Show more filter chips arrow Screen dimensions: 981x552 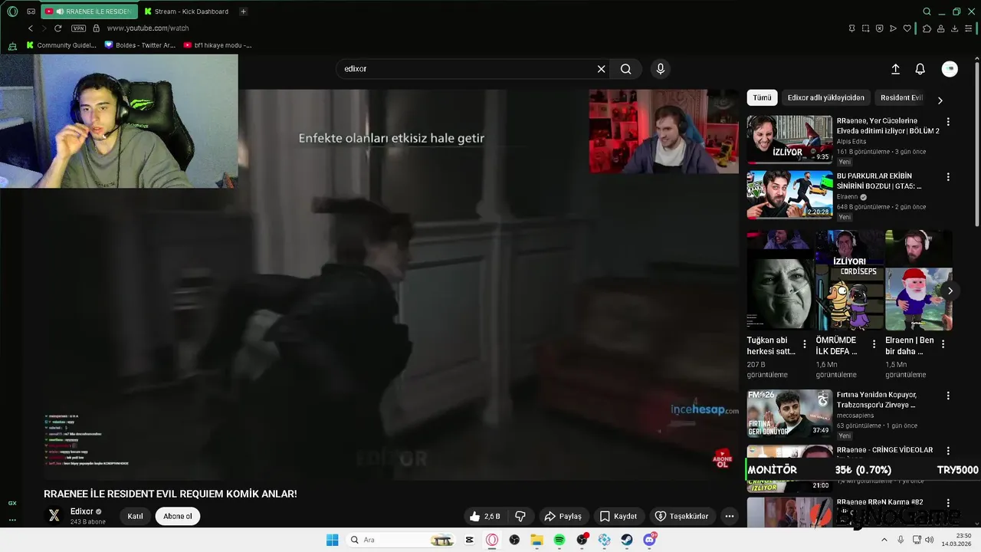tap(940, 100)
